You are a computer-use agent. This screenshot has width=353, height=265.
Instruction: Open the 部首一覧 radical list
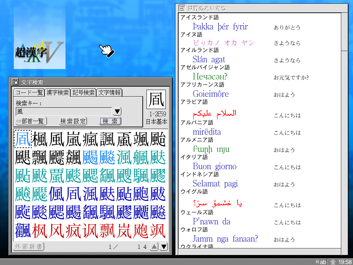[x=31, y=121]
